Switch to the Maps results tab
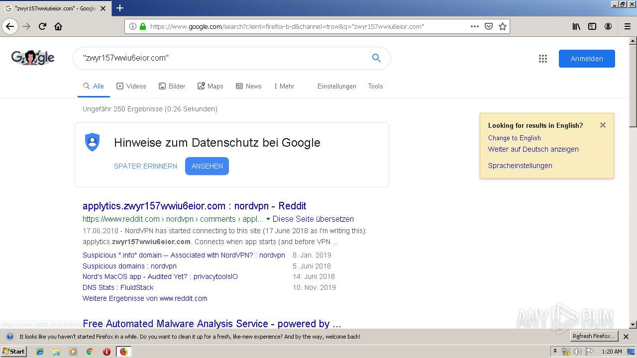The image size is (637, 358). coord(210,86)
